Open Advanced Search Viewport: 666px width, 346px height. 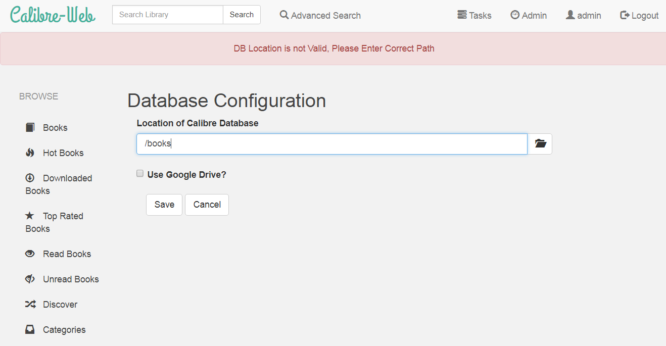(x=320, y=15)
